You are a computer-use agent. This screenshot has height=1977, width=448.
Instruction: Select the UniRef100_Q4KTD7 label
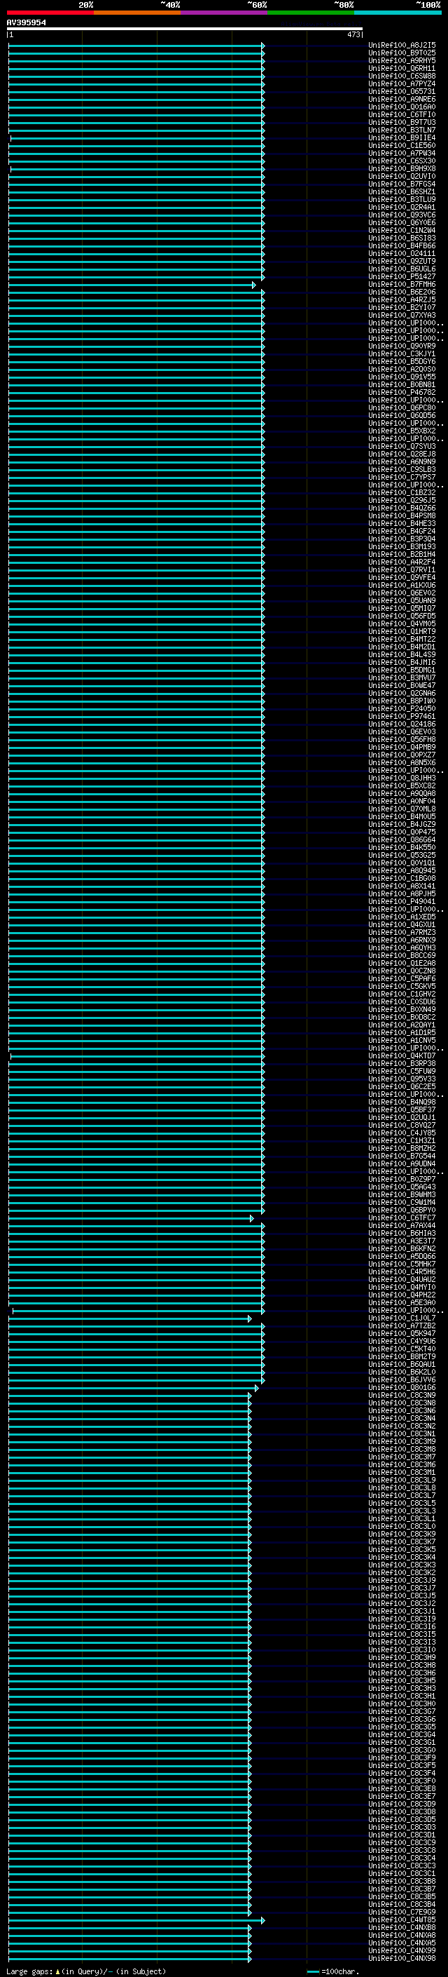coord(402,1056)
